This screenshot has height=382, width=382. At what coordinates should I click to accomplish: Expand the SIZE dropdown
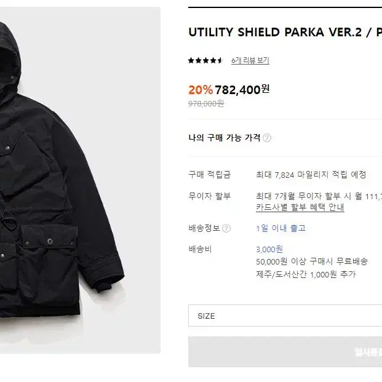click(285, 316)
